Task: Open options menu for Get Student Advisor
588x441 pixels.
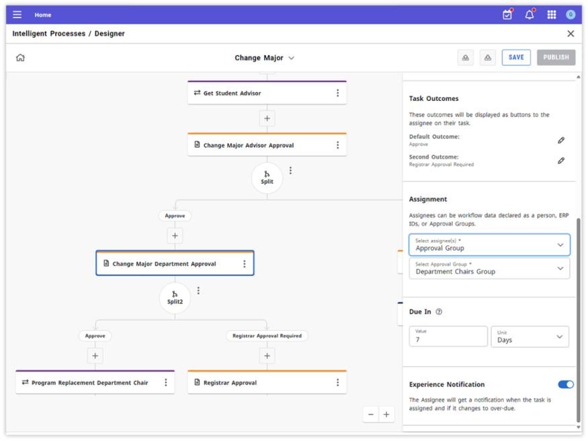Action: (x=337, y=93)
